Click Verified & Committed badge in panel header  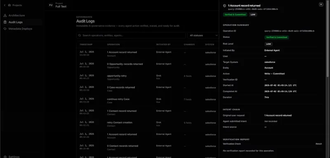[x=235, y=15]
